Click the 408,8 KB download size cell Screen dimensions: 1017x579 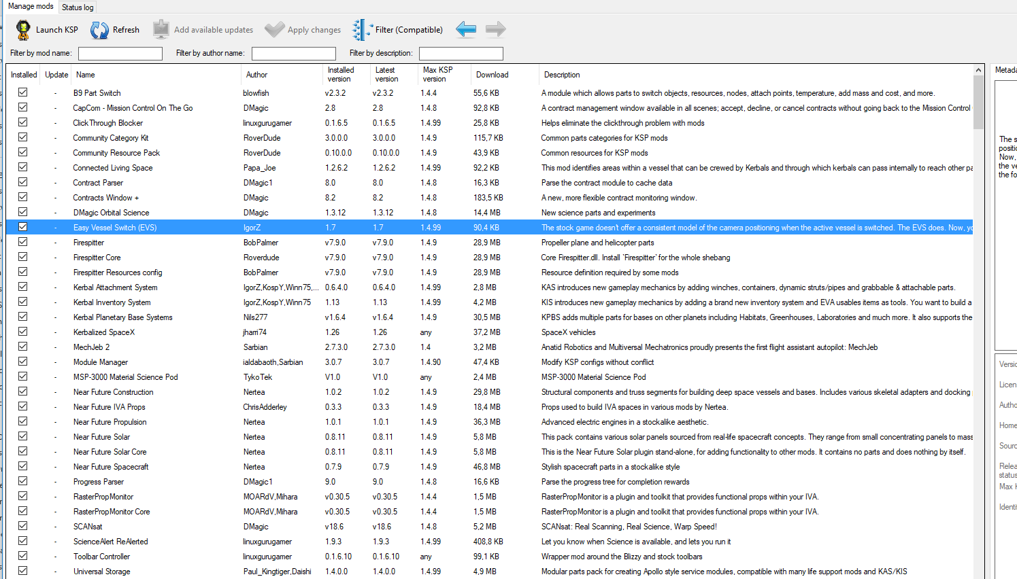[488, 542]
